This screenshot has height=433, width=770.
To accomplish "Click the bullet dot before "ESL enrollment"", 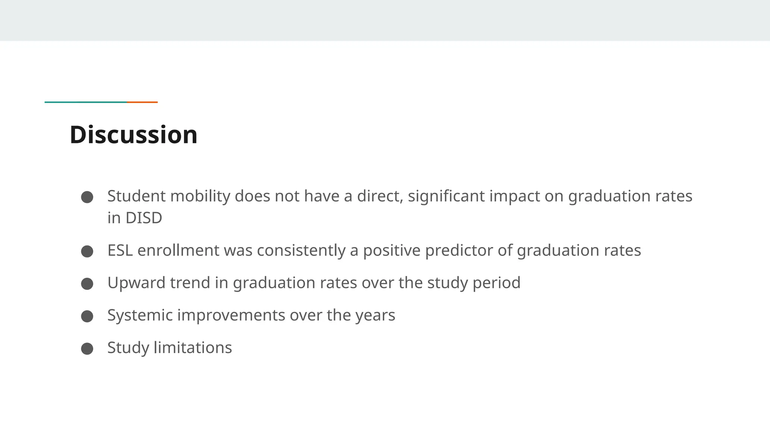I will pyautogui.click(x=87, y=251).
